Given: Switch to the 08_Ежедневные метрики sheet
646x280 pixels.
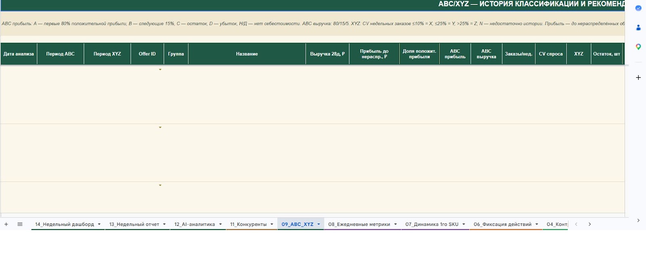Looking at the screenshot, I should [x=359, y=224].
